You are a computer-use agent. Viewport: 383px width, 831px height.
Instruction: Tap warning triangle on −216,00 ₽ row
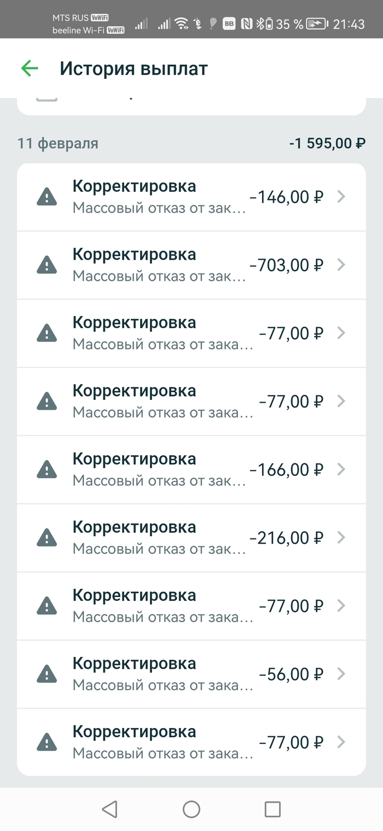click(47, 538)
